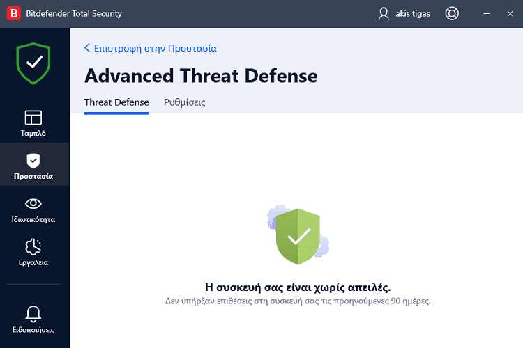Image resolution: width=523 pixels, height=348 pixels.
Task: Open the Ειδοποιήσεις notifications bell
Action: click(33, 319)
